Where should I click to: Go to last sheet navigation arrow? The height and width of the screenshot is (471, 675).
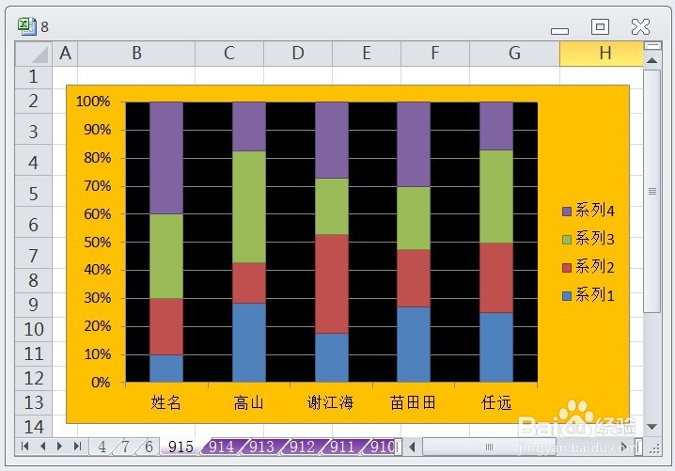(x=77, y=447)
